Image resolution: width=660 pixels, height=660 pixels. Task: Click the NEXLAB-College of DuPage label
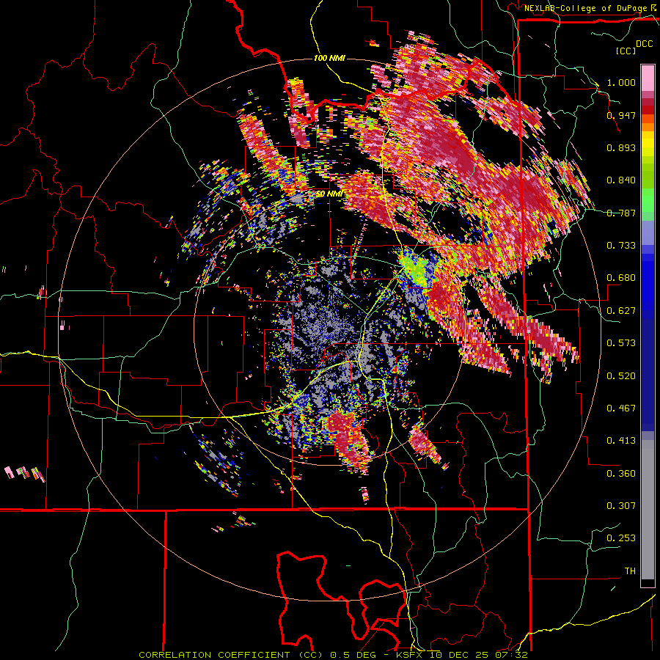tap(587, 8)
